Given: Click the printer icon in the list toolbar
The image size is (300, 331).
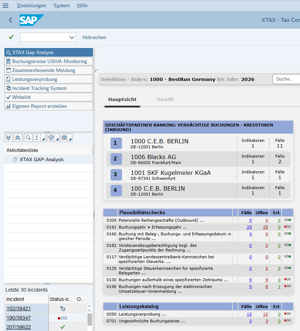Looking at the screenshot, I should [51, 138].
